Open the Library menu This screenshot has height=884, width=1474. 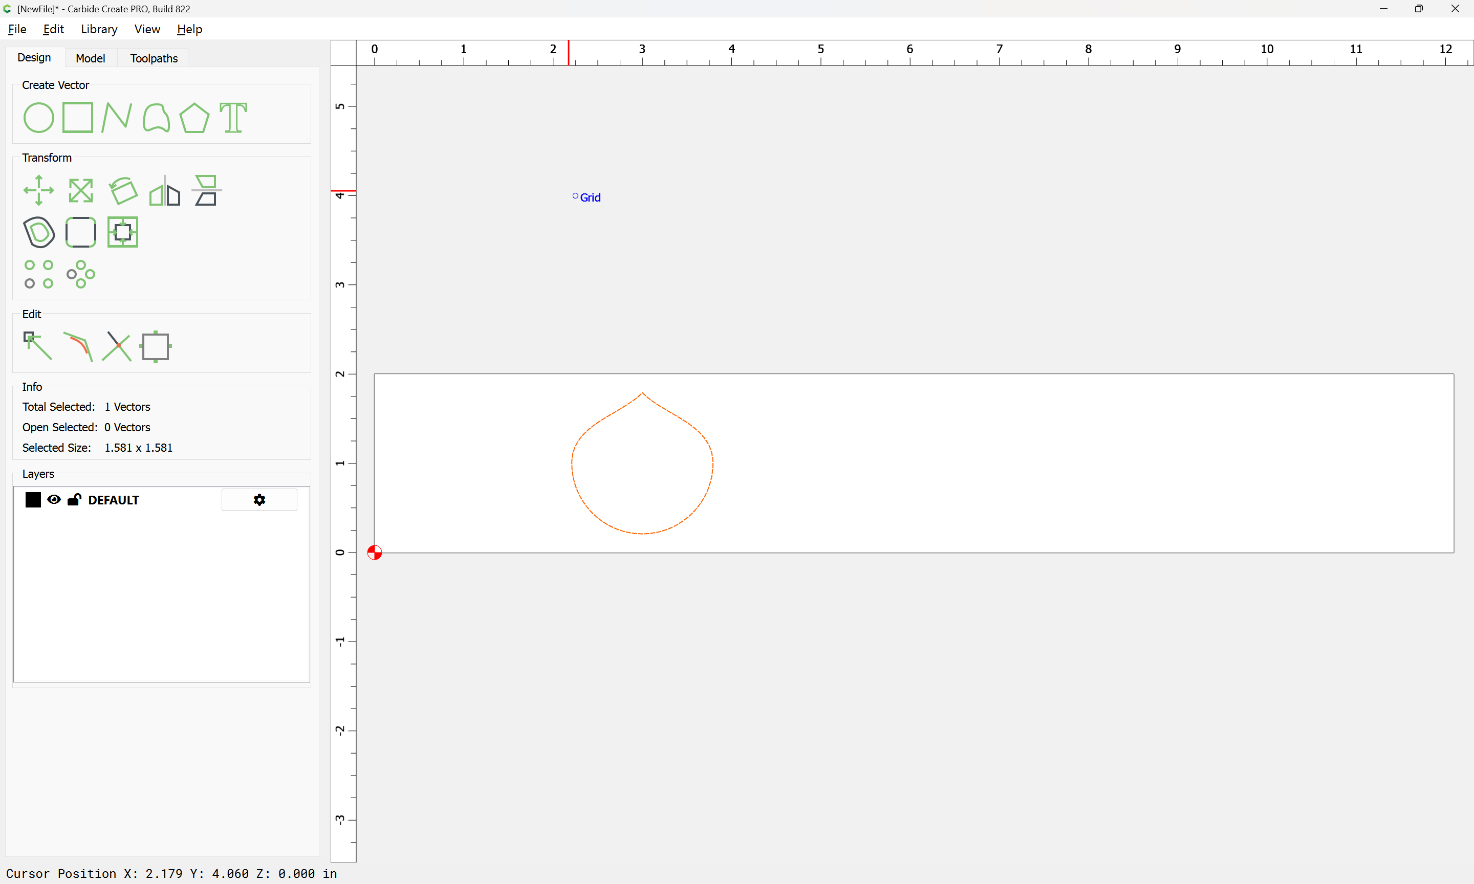(x=99, y=29)
